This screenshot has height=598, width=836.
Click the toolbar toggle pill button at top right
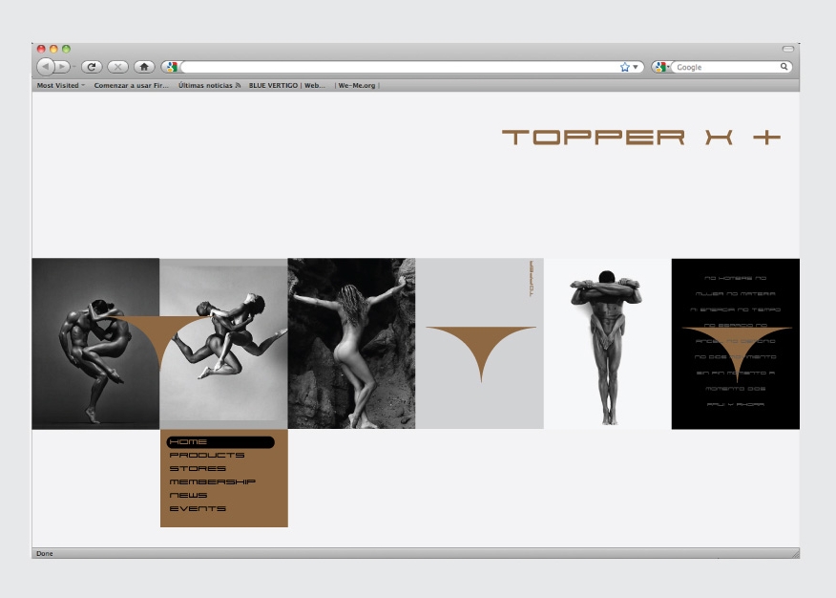[788, 49]
